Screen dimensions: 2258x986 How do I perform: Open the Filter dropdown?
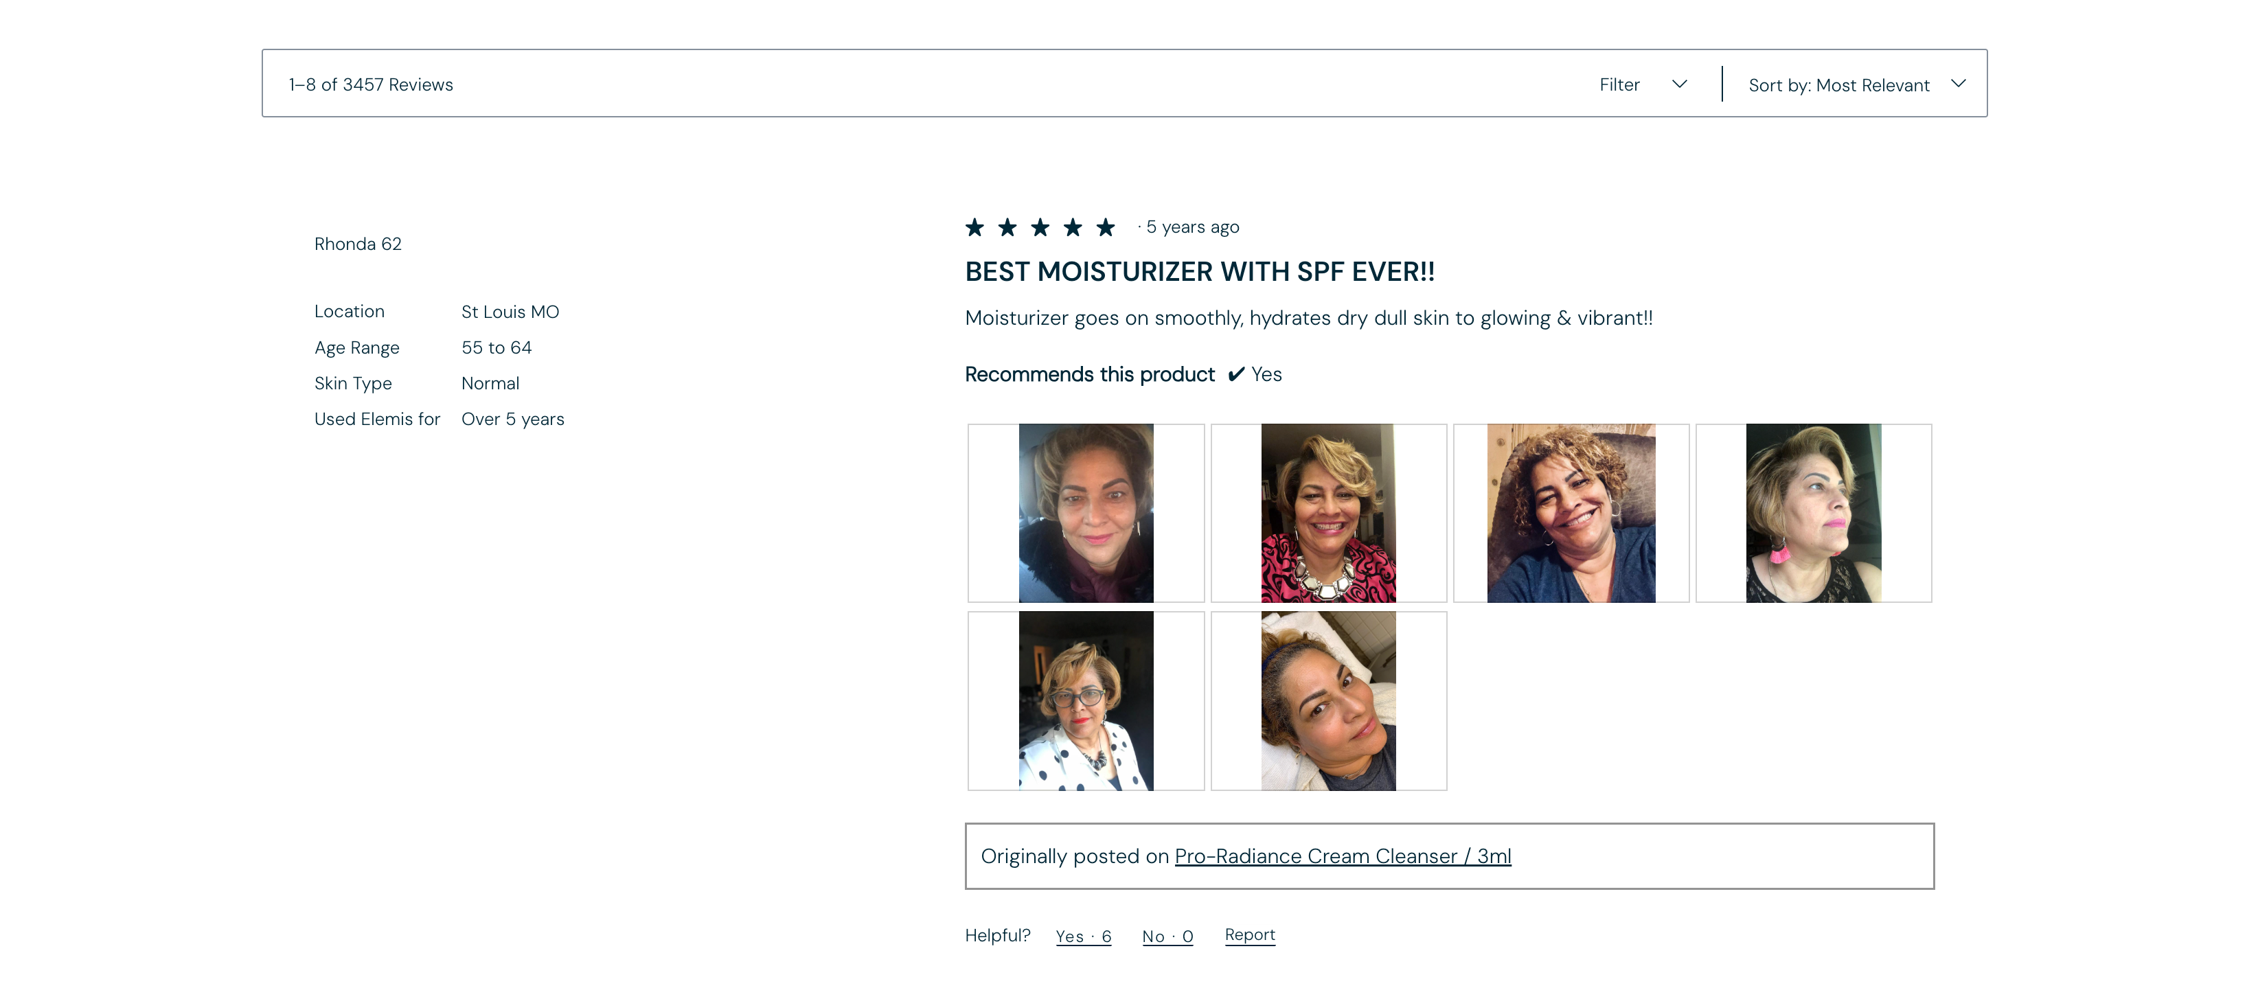(x=1643, y=84)
